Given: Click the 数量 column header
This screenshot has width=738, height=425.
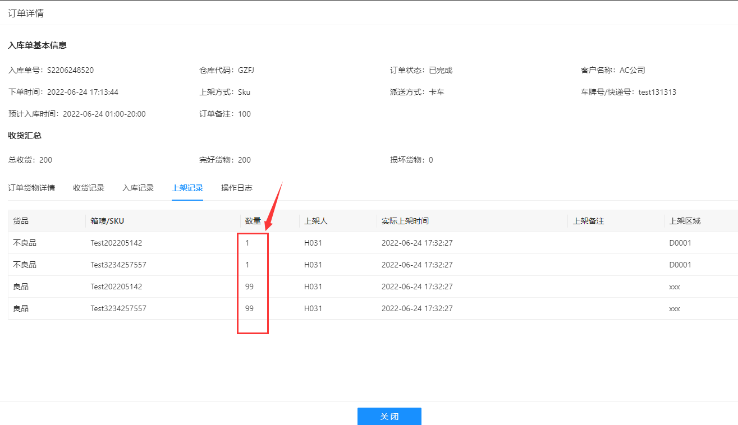Looking at the screenshot, I should click(253, 221).
